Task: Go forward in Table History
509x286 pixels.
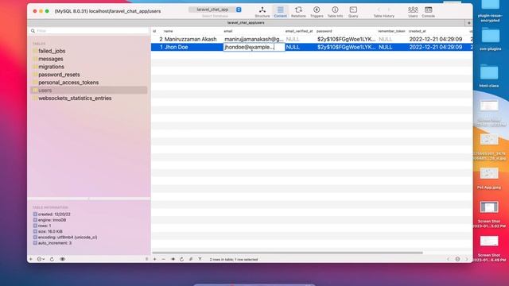Action: [389, 10]
